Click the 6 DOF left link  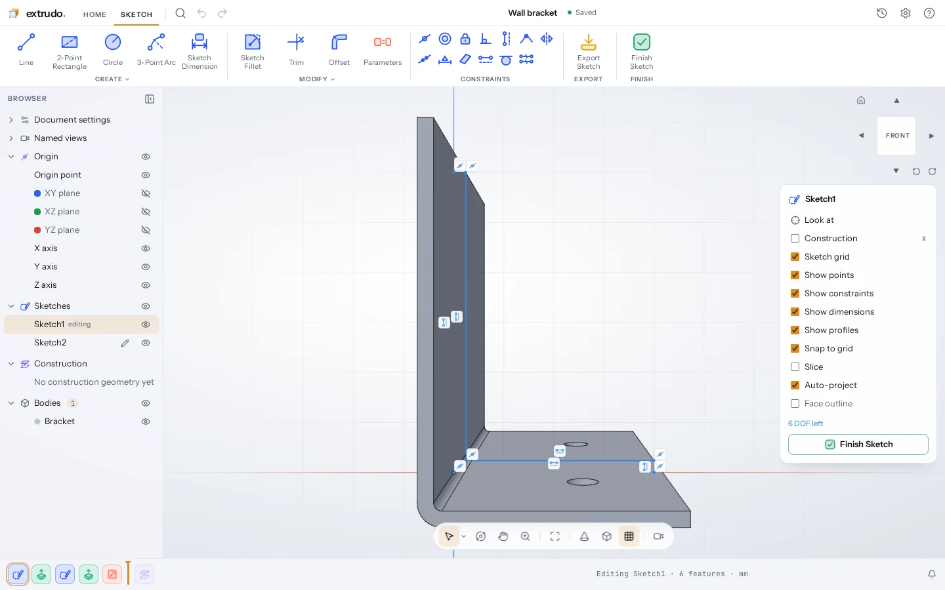click(x=805, y=423)
